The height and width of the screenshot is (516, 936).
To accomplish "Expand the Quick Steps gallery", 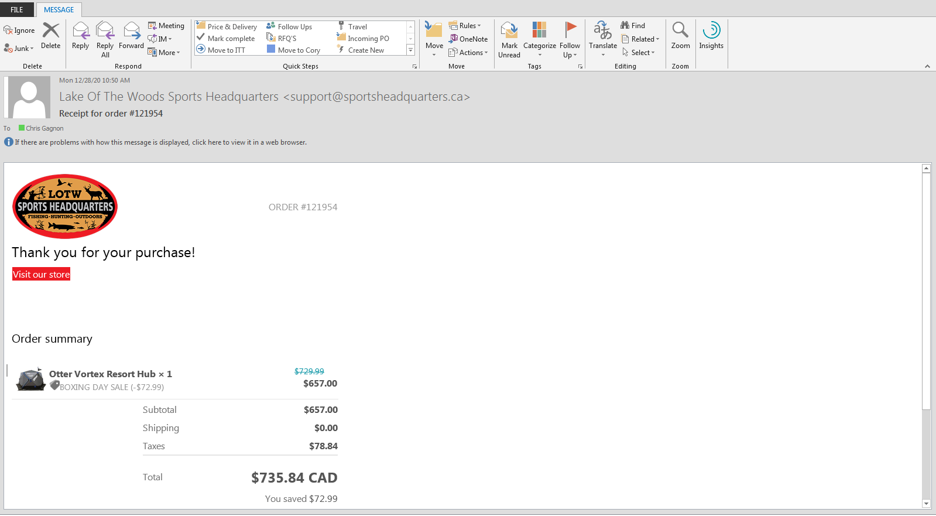I will pos(411,50).
